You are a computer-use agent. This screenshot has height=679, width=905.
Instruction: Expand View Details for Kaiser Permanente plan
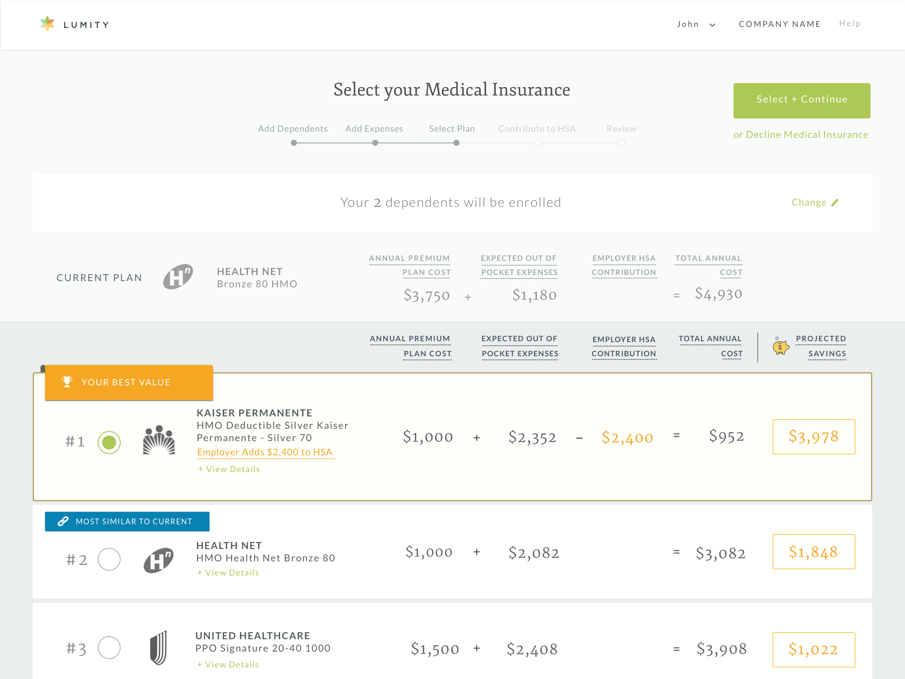(229, 469)
